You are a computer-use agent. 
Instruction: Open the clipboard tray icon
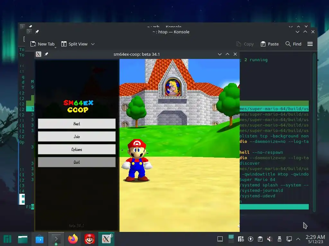coord(260,239)
